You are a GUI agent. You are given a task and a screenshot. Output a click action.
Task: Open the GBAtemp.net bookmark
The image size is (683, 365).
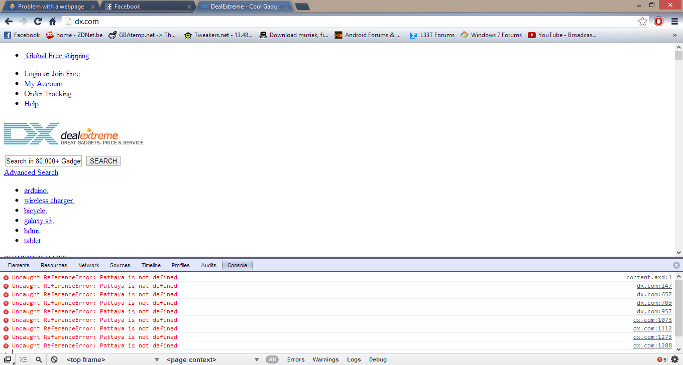(142, 35)
